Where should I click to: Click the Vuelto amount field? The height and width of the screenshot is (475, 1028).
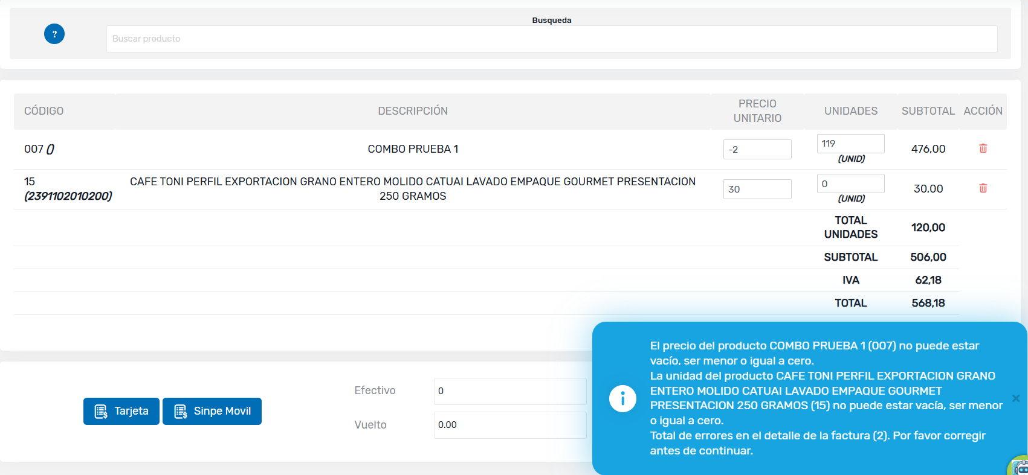click(x=509, y=425)
